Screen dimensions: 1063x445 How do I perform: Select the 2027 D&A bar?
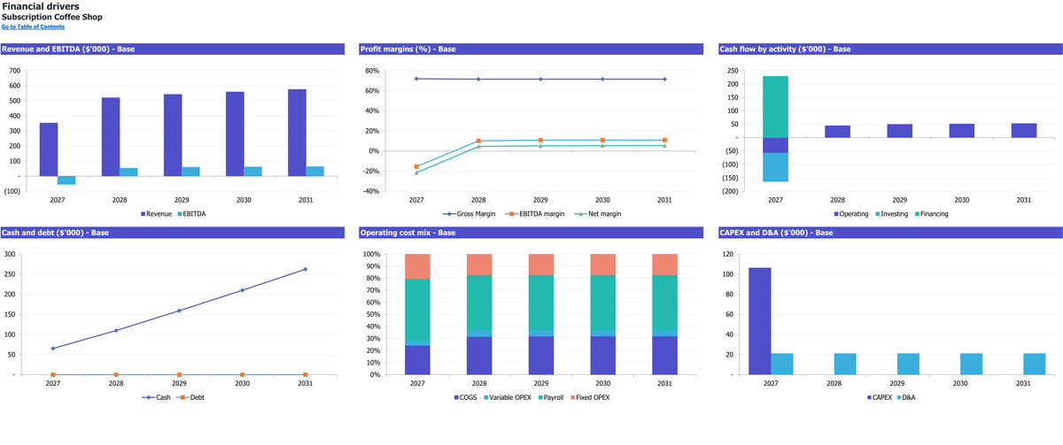tap(781, 364)
